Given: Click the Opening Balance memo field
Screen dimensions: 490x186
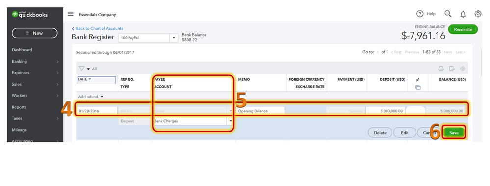Looking at the screenshot, I should point(261,111).
